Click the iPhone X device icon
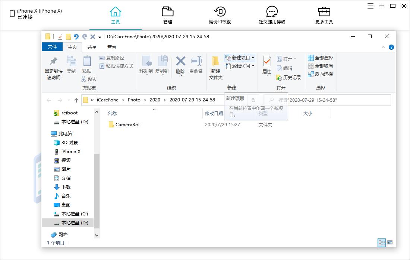410x260 pixels. coord(12,13)
